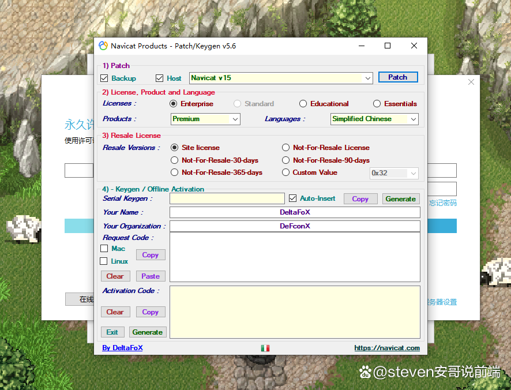Open the Languages dropdown set to Simplified Chinese
This screenshot has height=390, width=511.
tap(413, 119)
